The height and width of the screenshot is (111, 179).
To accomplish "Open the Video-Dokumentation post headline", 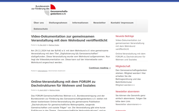I will pyautogui.click(x=69, y=38).
